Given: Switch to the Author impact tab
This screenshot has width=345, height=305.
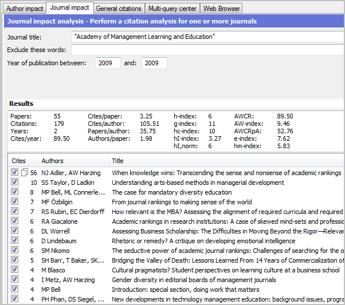Looking at the screenshot, I should click(25, 9).
